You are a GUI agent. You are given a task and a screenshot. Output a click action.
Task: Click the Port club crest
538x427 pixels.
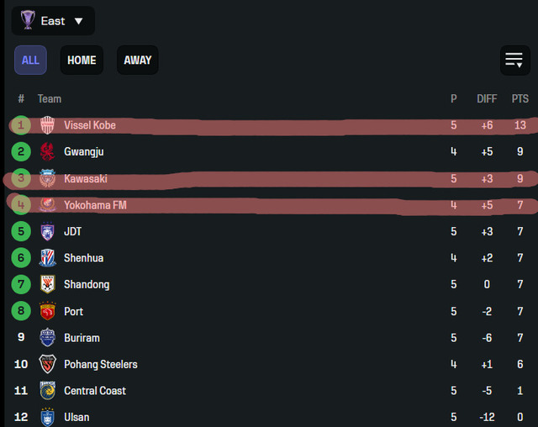47,311
